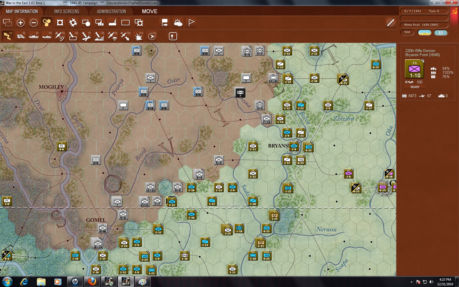Select the F11 explosion mode icon
The height and width of the screenshot is (287, 459).
[139, 36]
